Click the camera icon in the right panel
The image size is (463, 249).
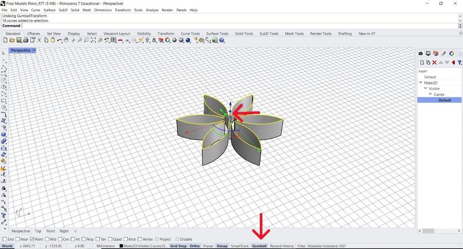click(x=421, y=54)
